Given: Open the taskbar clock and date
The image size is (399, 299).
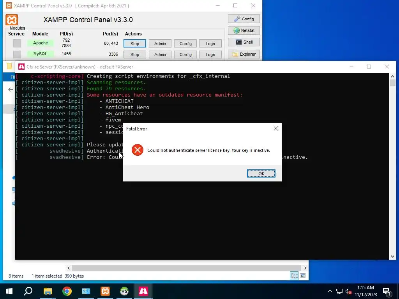Looking at the screenshot, I should click(365, 291).
